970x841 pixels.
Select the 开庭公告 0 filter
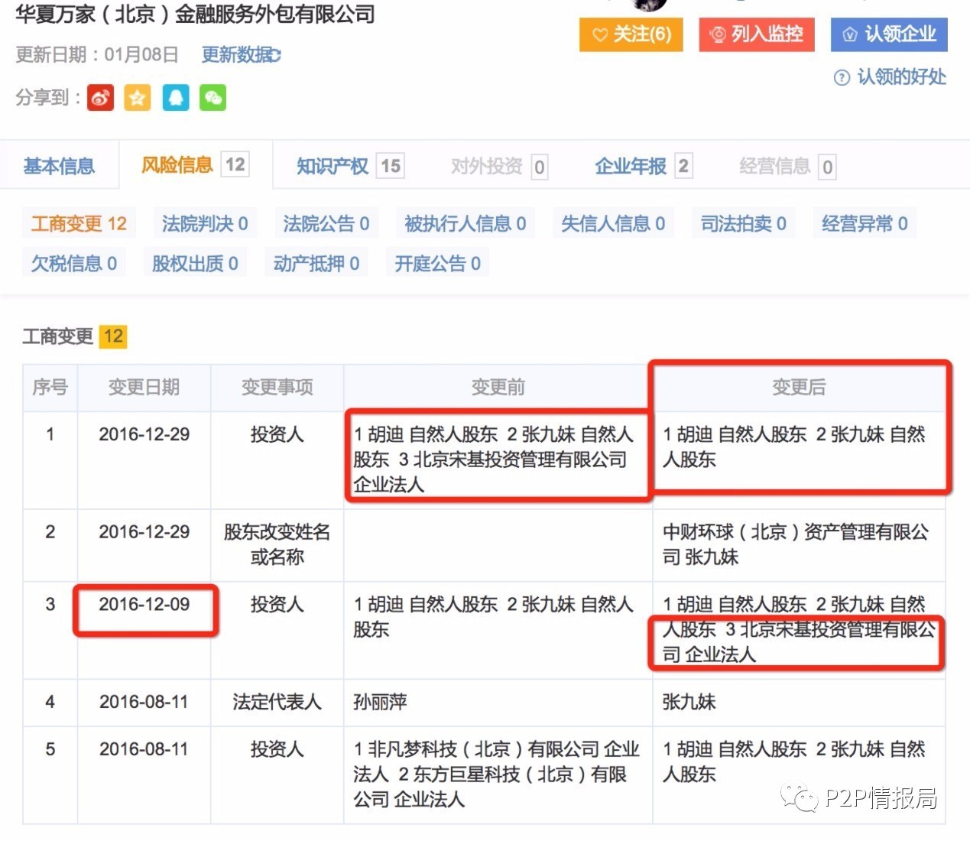tap(438, 263)
